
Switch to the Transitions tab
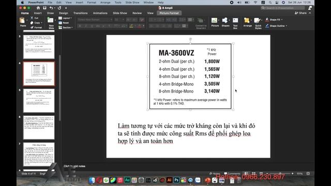pos(81,13)
